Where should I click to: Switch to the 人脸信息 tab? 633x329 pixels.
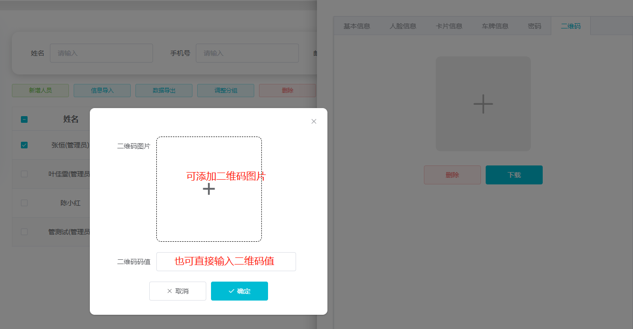click(403, 26)
